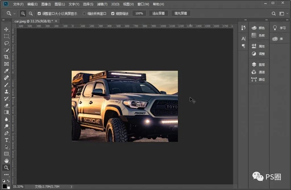Image resolution: width=291 pixels, height=190 pixels.
Task: Disable 细微缩放 checkbox
Action: coord(113,14)
